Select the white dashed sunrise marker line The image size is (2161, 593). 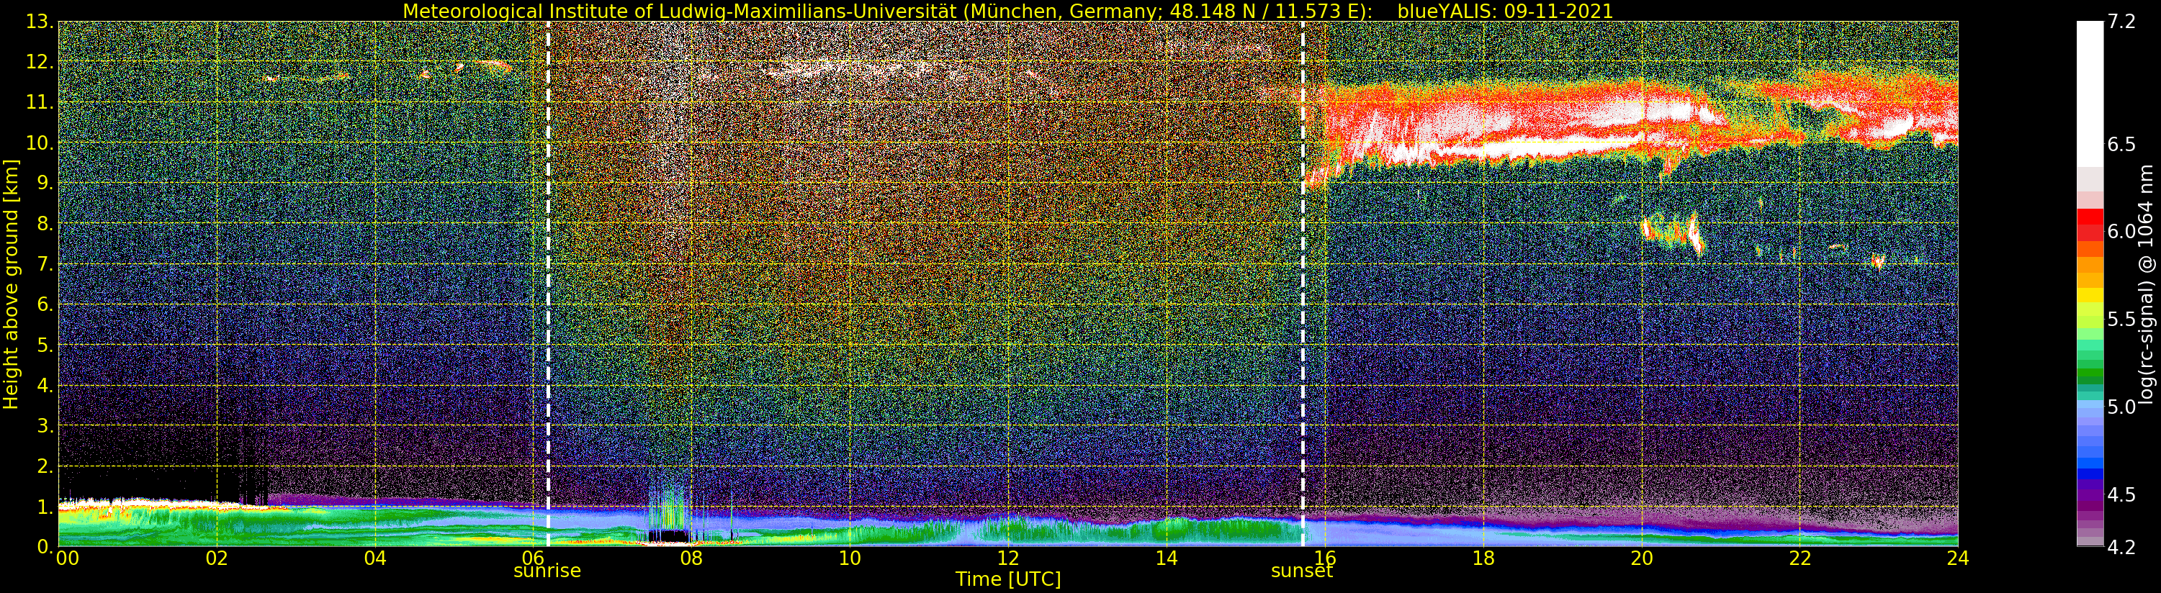click(x=548, y=284)
